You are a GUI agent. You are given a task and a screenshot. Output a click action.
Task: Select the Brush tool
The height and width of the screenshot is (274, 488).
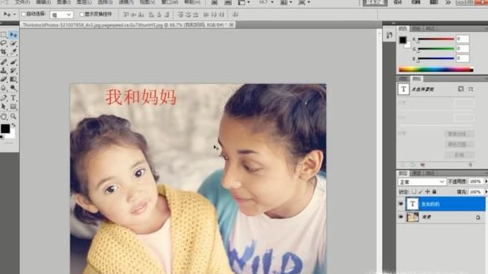(13, 62)
